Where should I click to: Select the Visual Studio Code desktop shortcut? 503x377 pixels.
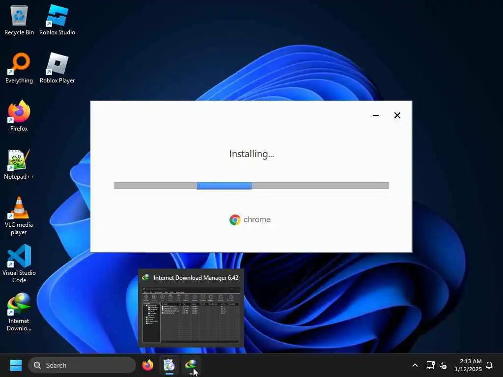(19, 264)
